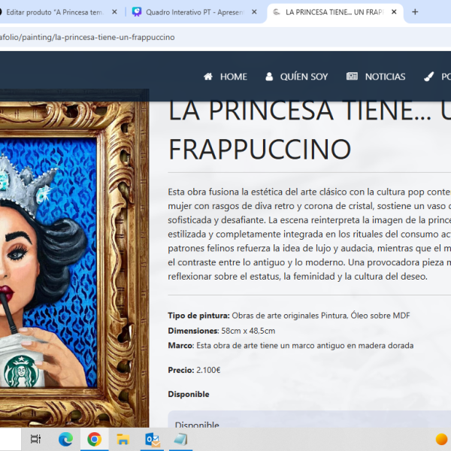The width and height of the screenshot is (451, 451).
Task: Click the Quadro Interativo tab favicon
Action: click(137, 12)
